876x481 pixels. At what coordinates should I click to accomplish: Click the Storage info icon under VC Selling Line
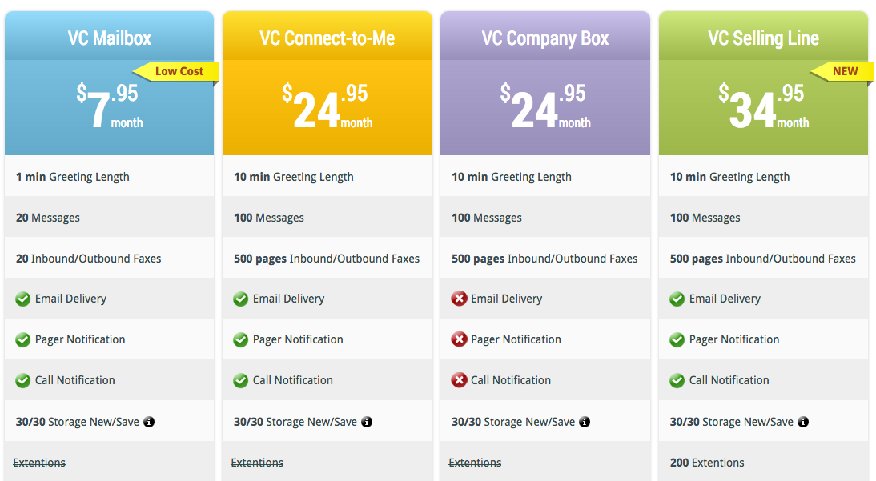coord(803,422)
